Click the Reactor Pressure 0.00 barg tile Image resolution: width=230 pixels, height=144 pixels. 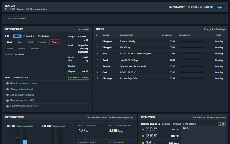pos(120,130)
